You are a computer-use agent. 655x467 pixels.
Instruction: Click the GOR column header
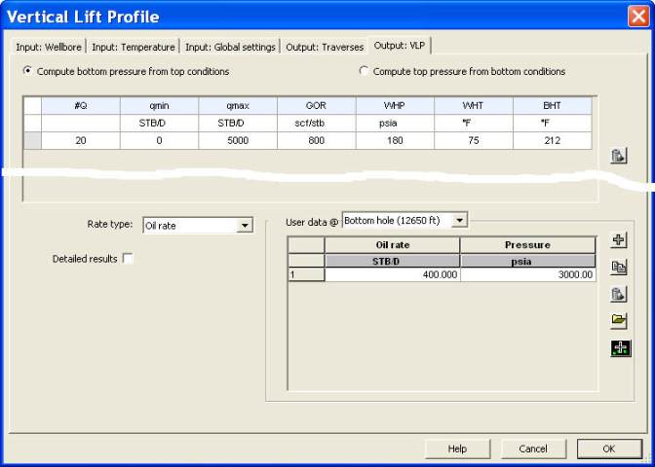click(x=316, y=106)
